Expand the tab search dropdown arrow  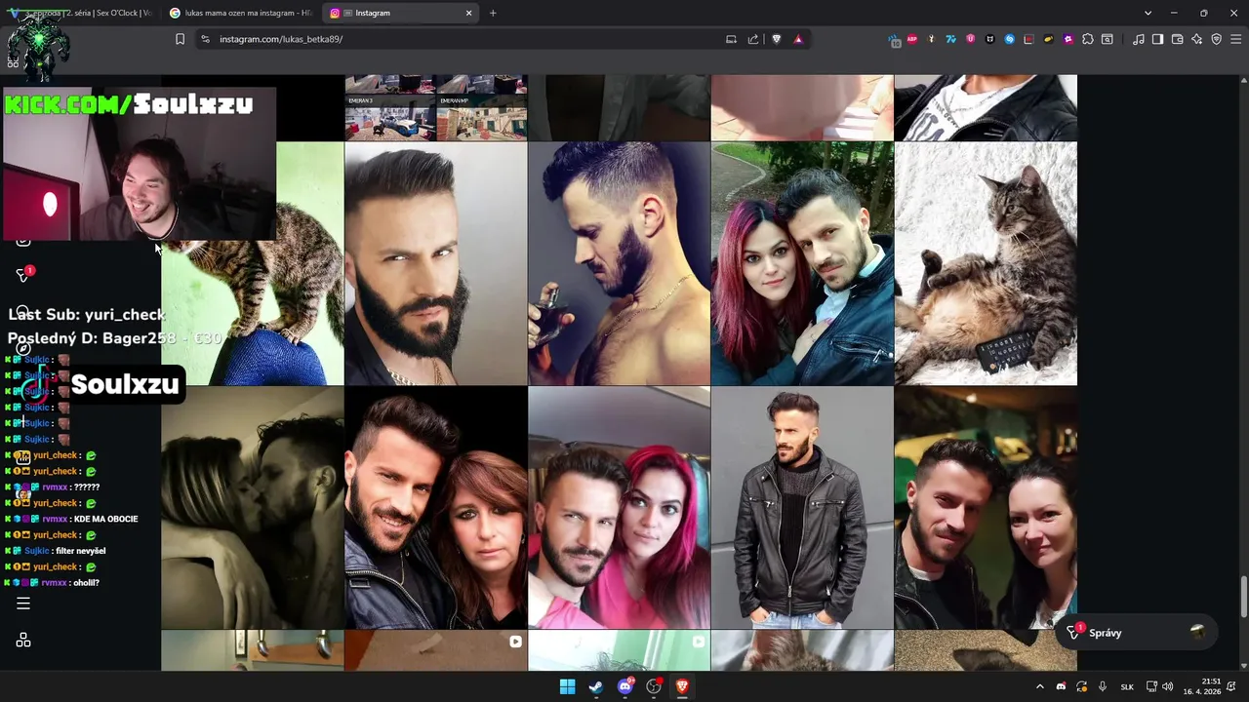coord(1148,13)
